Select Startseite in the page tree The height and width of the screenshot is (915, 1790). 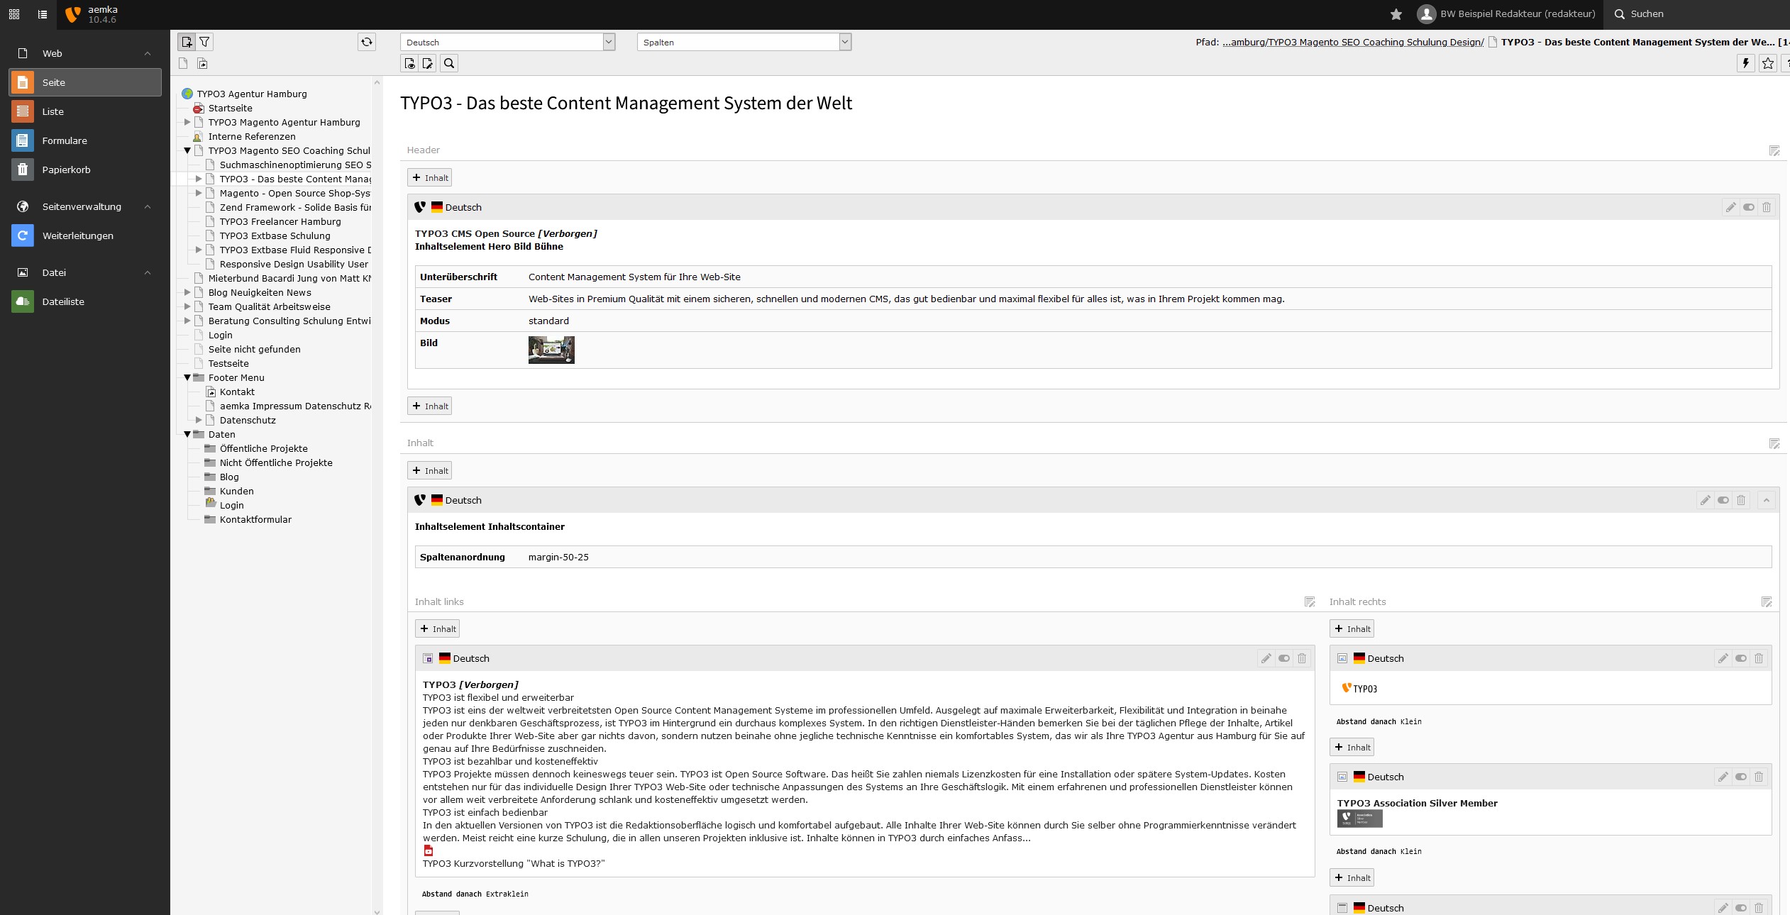click(x=230, y=108)
